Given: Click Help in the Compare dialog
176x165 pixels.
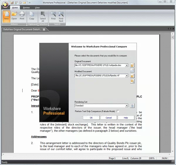Looking at the screenshot, I should [126, 118].
